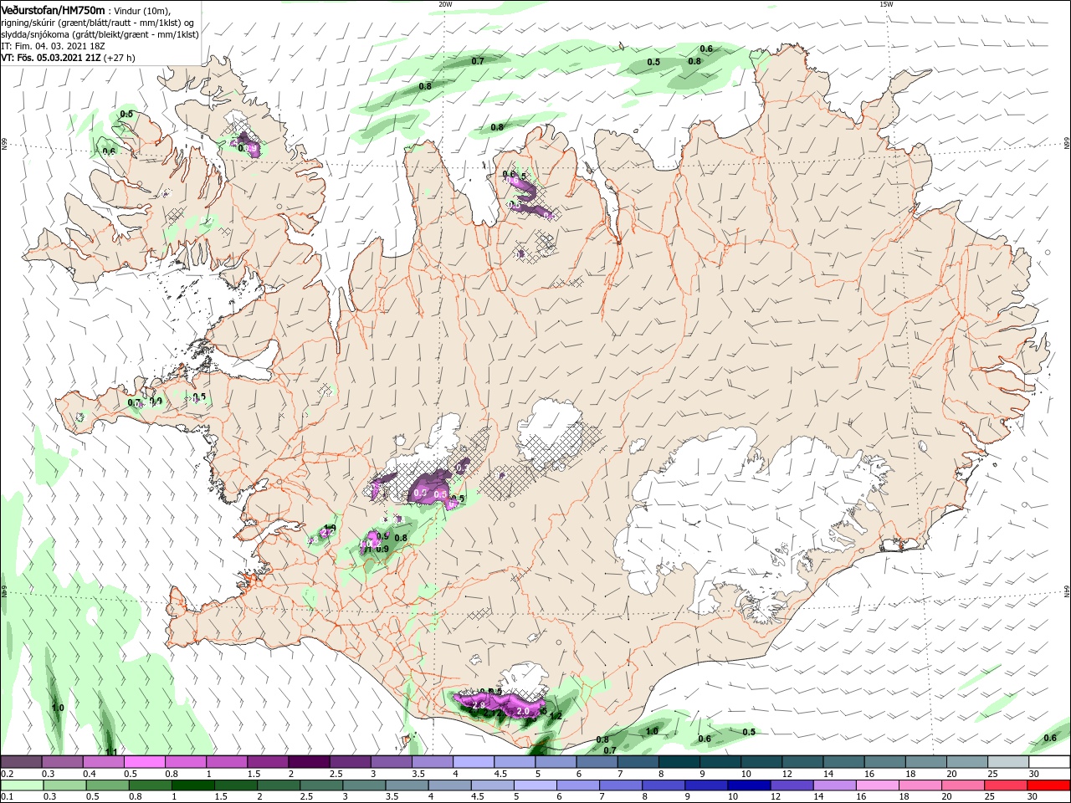This screenshot has height=803, width=1071.
Task: Click the crimson swatch labeled 25 in lower legend
Action: coord(1005,785)
